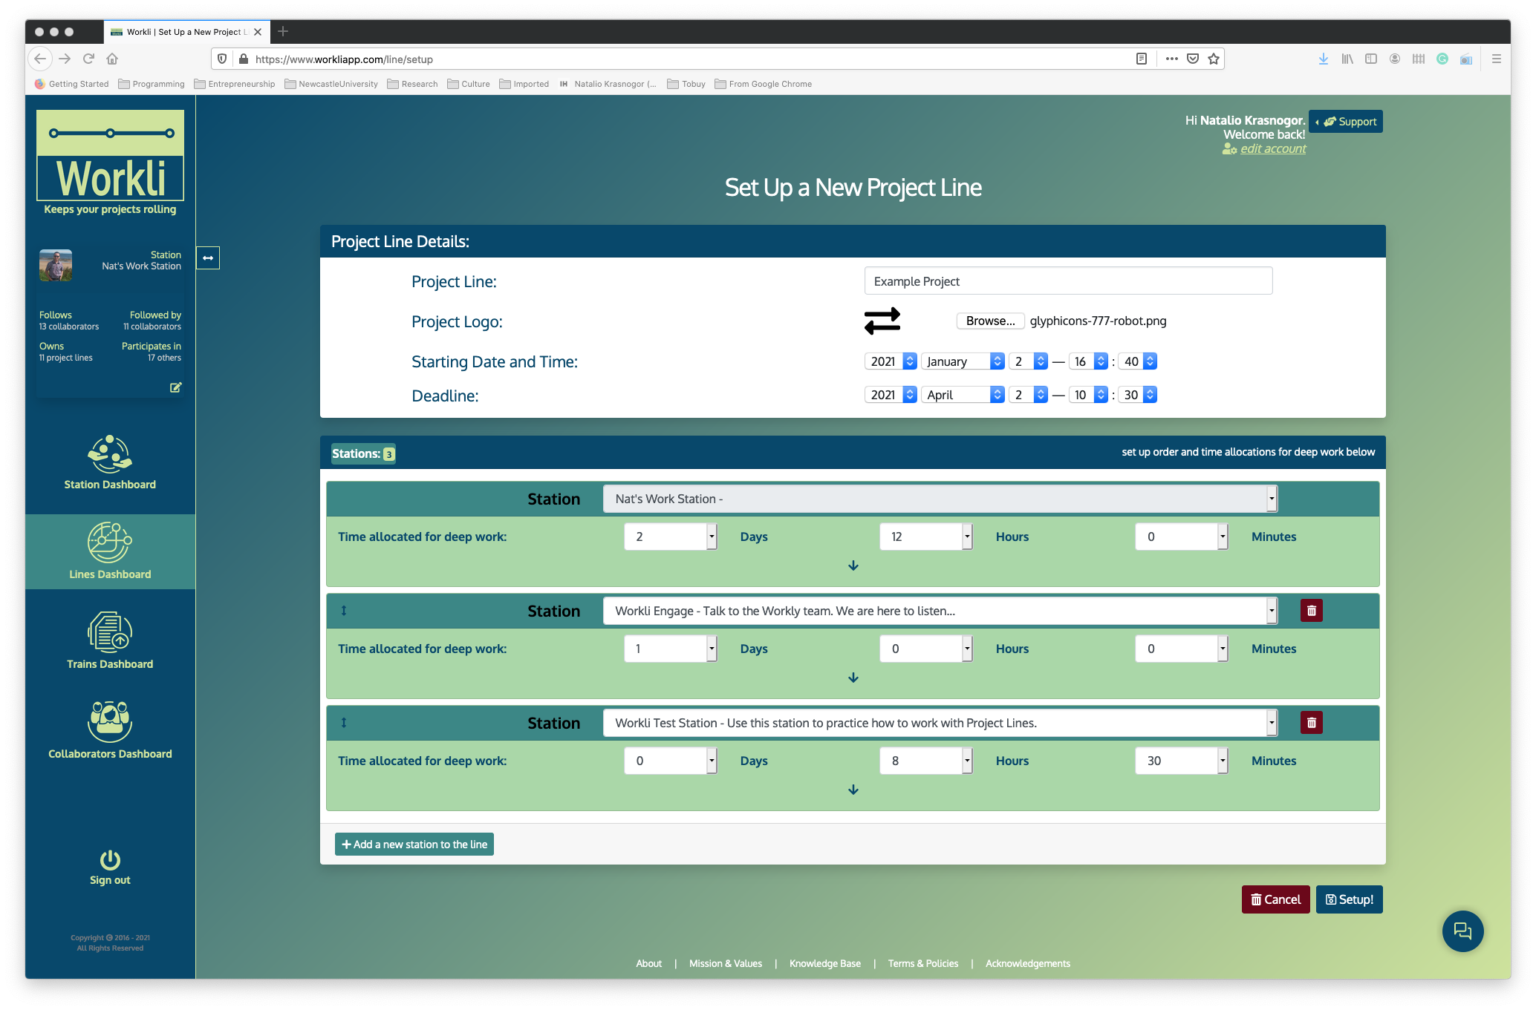Go to browser home page
Image resolution: width=1536 pixels, height=1010 pixels.
pyautogui.click(x=112, y=59)
